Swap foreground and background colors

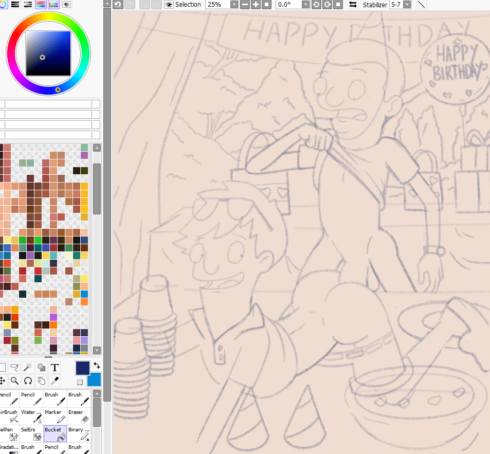click(96, 365)
